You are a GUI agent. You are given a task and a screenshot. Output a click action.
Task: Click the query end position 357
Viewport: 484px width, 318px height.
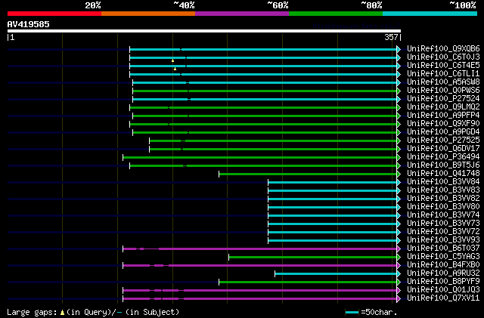391,37
